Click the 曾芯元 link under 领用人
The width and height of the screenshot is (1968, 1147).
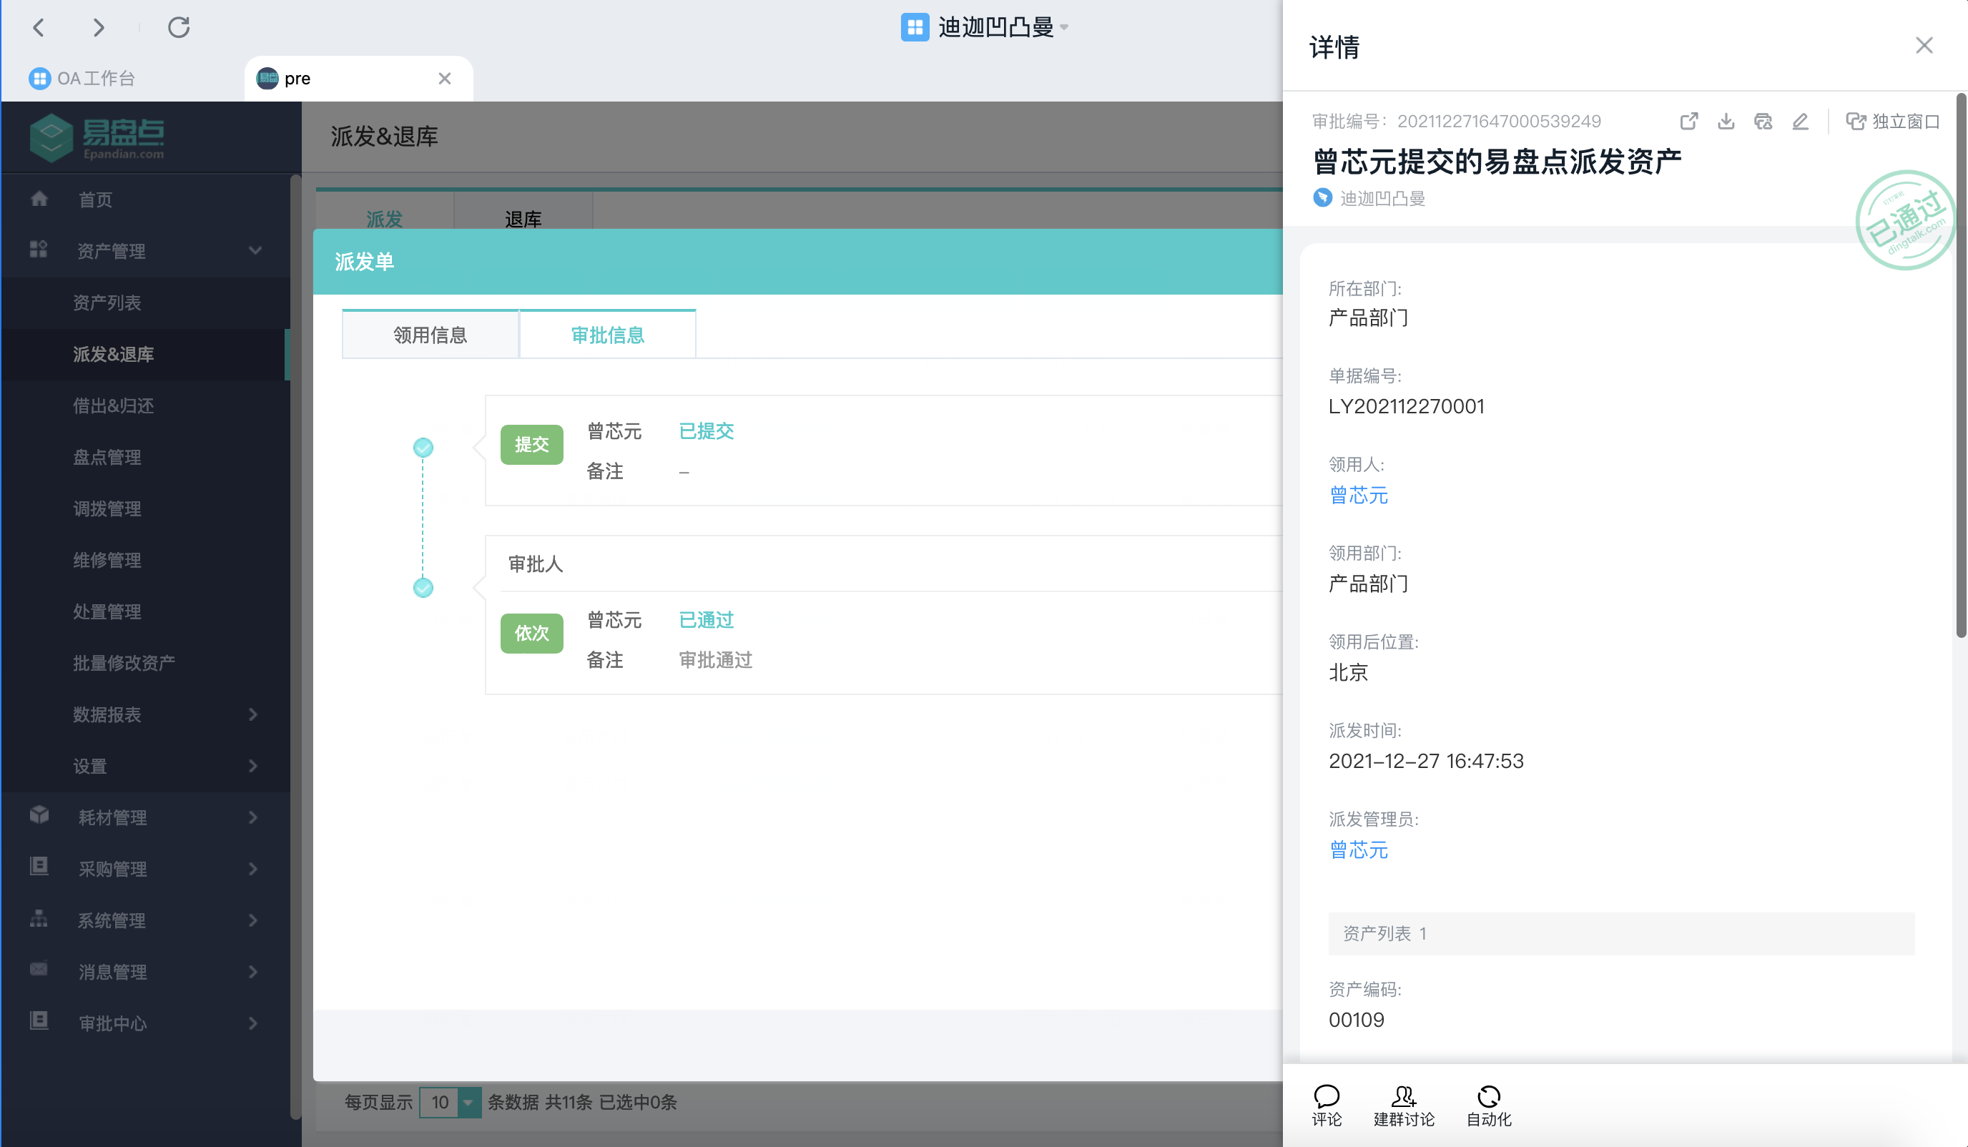tap(1358, 495)
